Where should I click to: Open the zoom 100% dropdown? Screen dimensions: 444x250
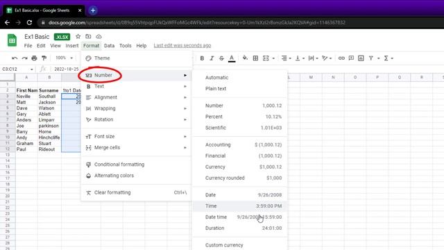(64, 58)
